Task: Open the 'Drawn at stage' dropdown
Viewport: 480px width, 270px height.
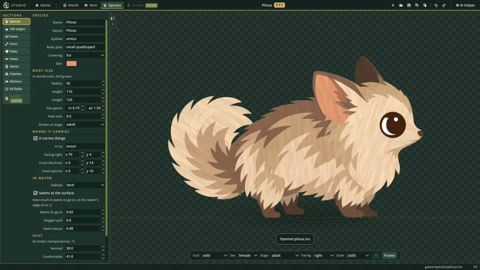Action: [x=85, y=124]
